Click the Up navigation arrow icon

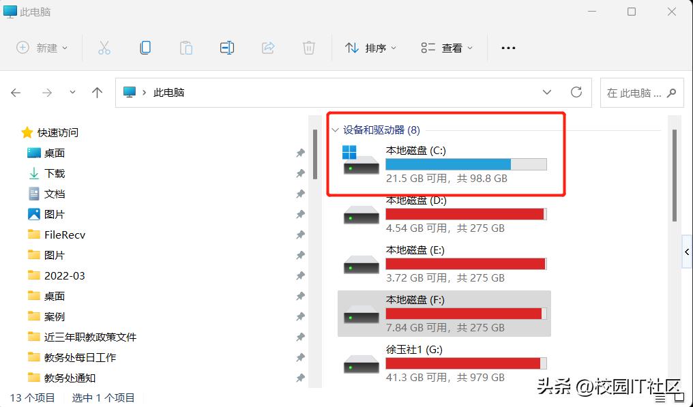coord(97,91)
